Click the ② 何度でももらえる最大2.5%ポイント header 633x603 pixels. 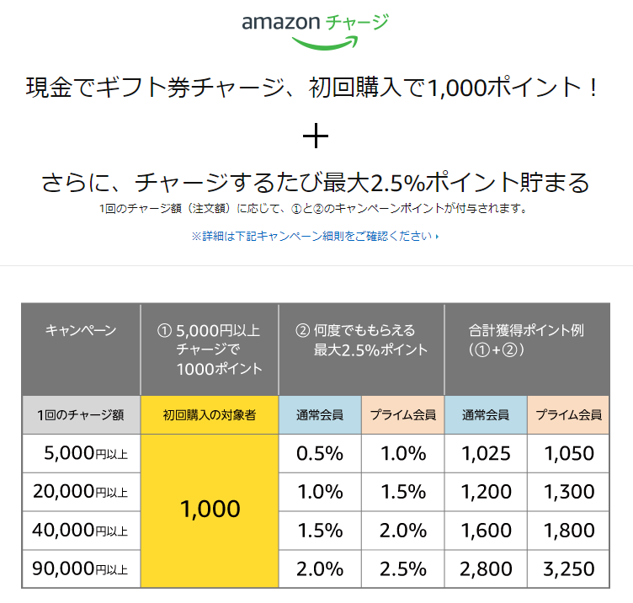(361, 340)
